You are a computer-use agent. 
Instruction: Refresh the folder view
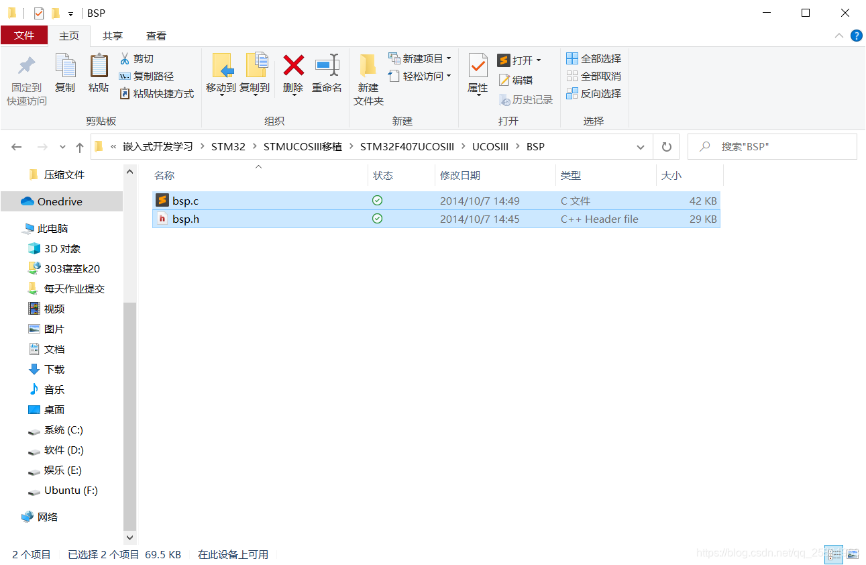click(x=666, y=147)
